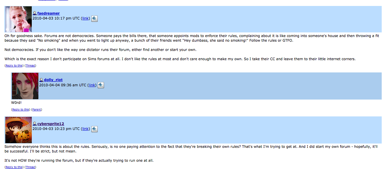
Task: Click the track icon on cybersprite12's comment
Action: [94, 129]
